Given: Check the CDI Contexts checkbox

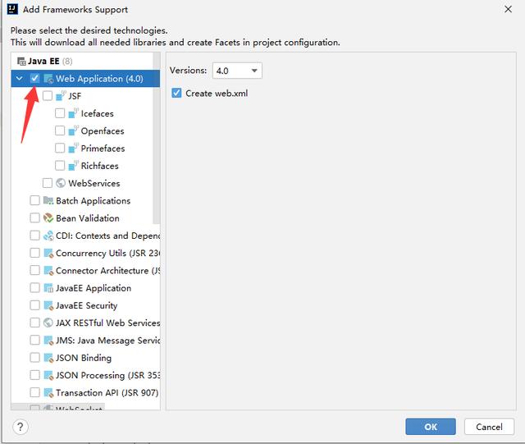Looking at the screenshot, I should [34, 236].
